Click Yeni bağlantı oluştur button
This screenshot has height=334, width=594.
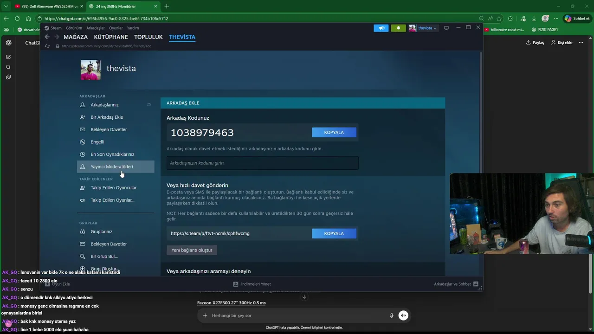(x=192, y=250)
